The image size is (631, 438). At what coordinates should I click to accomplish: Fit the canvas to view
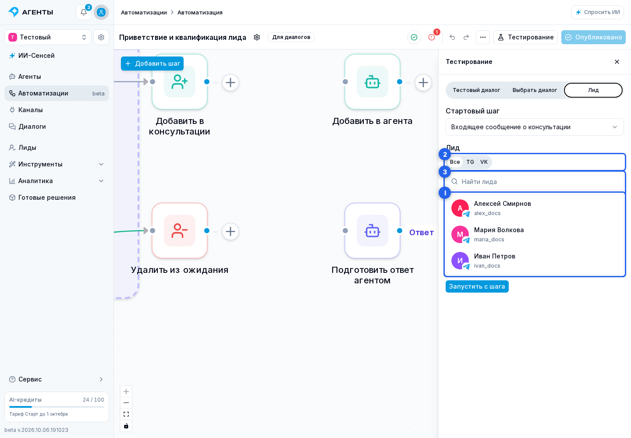pyautogui.click(x=126, y=414)
